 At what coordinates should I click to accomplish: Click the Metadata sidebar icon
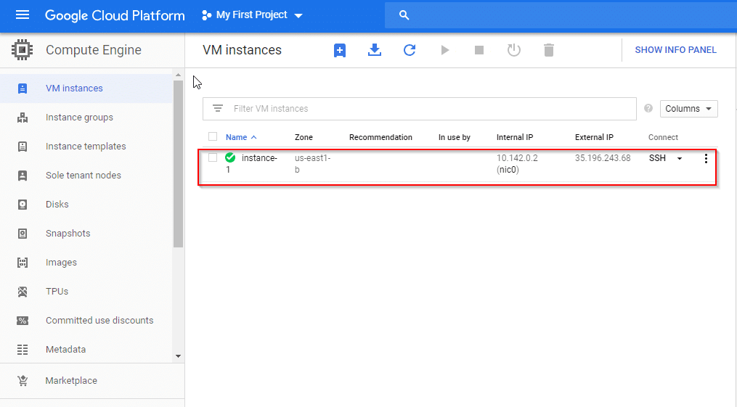click(22, 350)
